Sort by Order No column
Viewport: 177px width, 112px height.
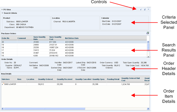pyautogui.click(x=5, y=38)
